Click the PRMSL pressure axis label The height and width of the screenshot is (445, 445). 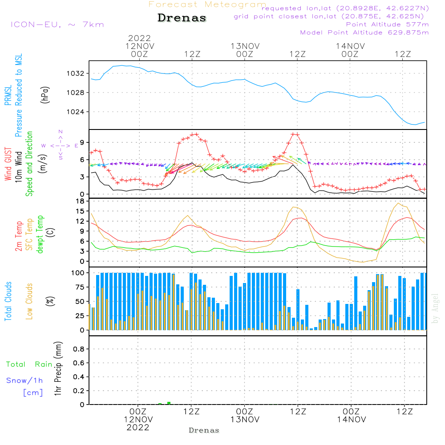pyautogui.click(x=8, y=95)
